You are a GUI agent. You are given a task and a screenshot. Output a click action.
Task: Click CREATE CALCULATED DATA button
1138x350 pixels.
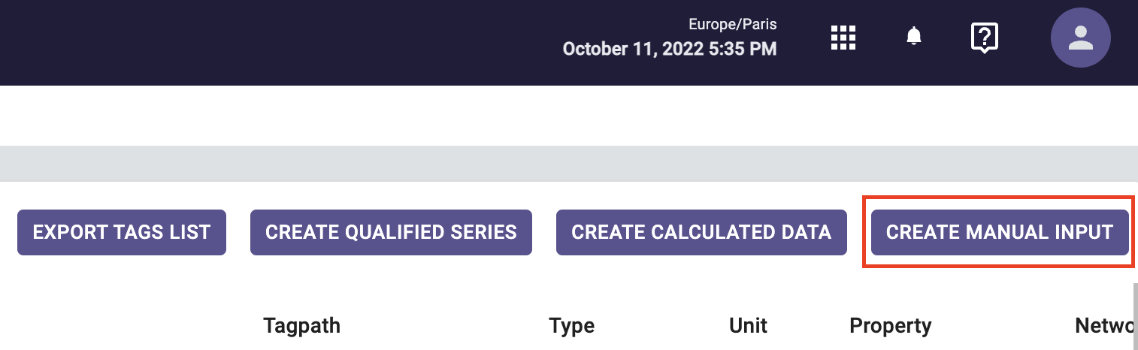(701, 232)
